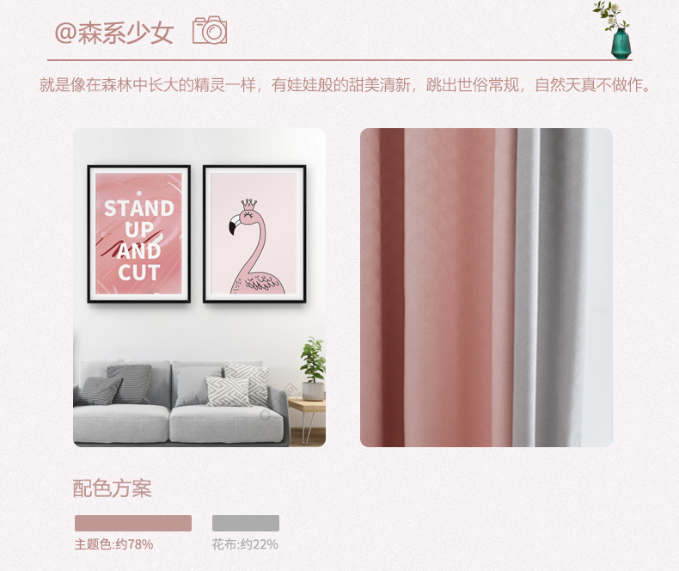
Task: Select the pink flamingo framed picture
Action: click(254, 234)
